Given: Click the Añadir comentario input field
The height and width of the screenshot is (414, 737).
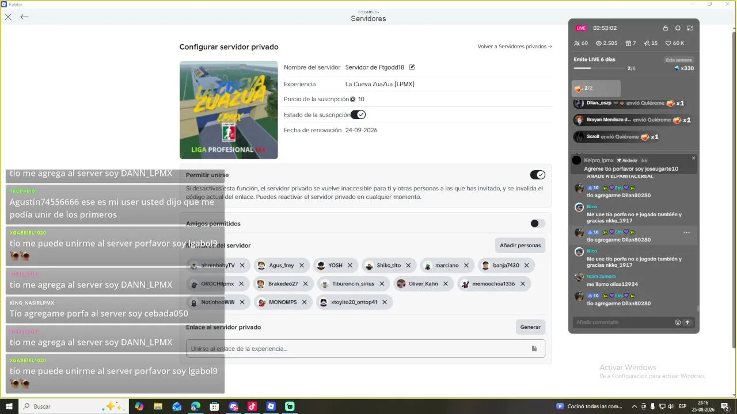Looking at the screenshot, I should tap(624, 323).
